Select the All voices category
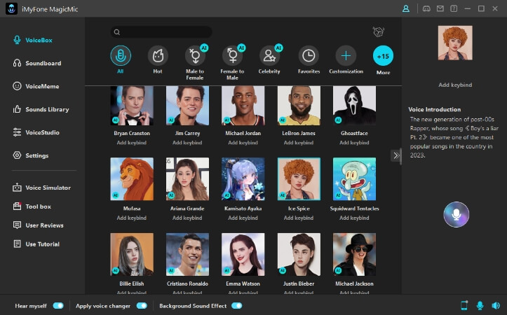Image resolution: width=507 pixels, height=315 pixels. point(121,56)
